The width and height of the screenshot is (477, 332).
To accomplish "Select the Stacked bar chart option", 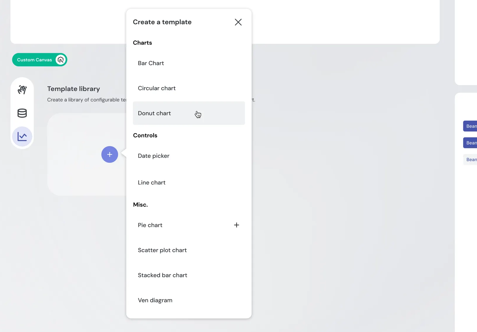I will [x=162, y=275].
